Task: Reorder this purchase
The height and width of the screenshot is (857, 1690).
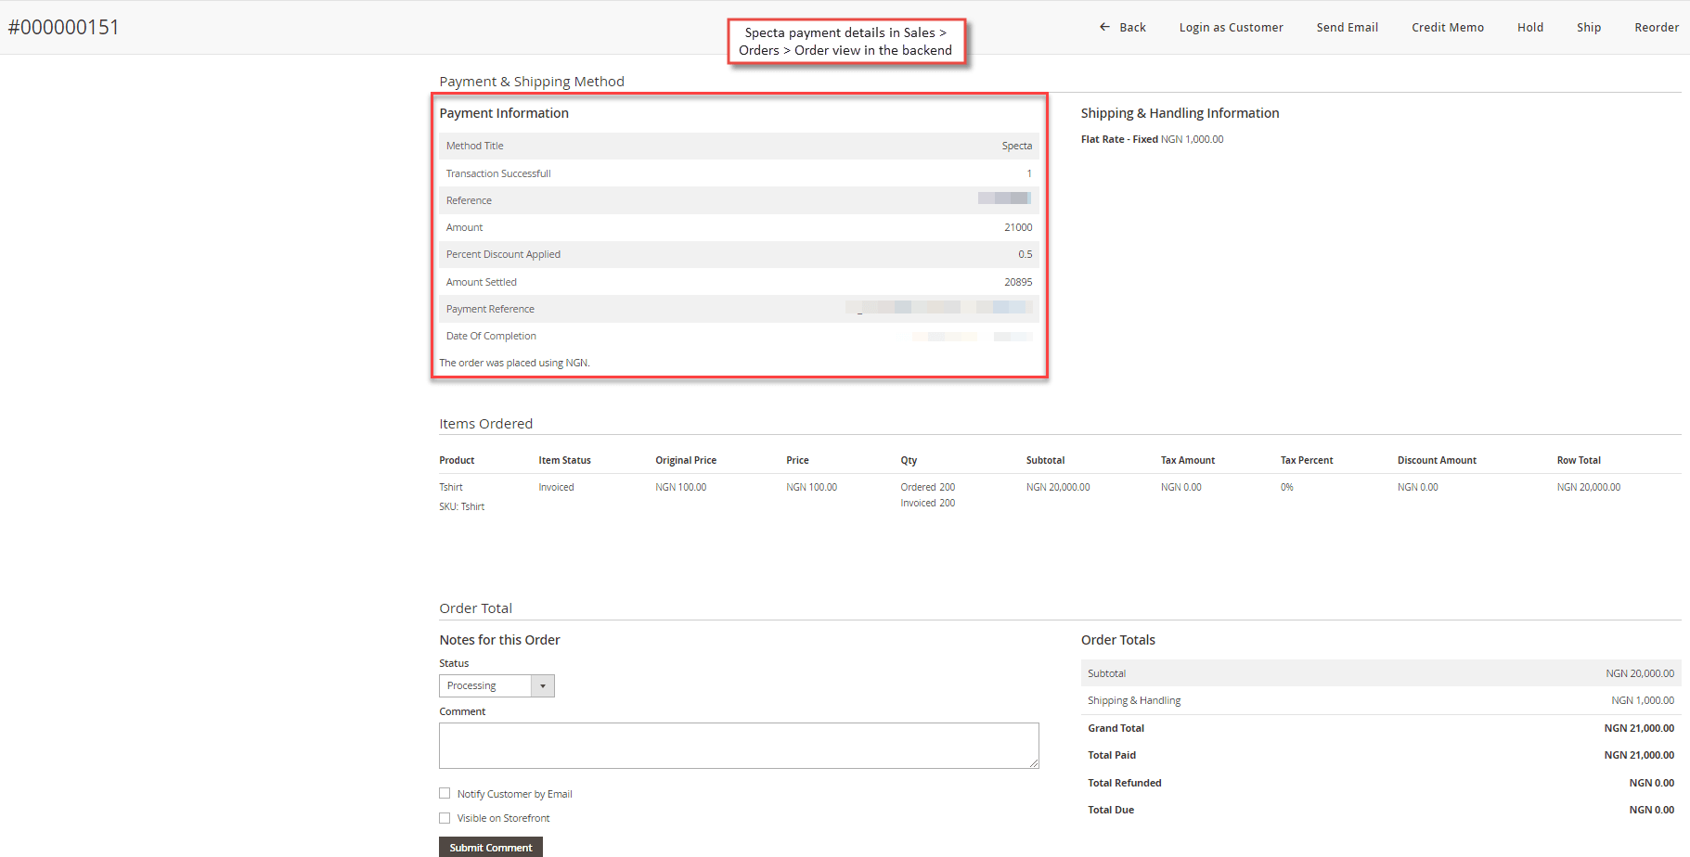Action: click(1657, 27)
